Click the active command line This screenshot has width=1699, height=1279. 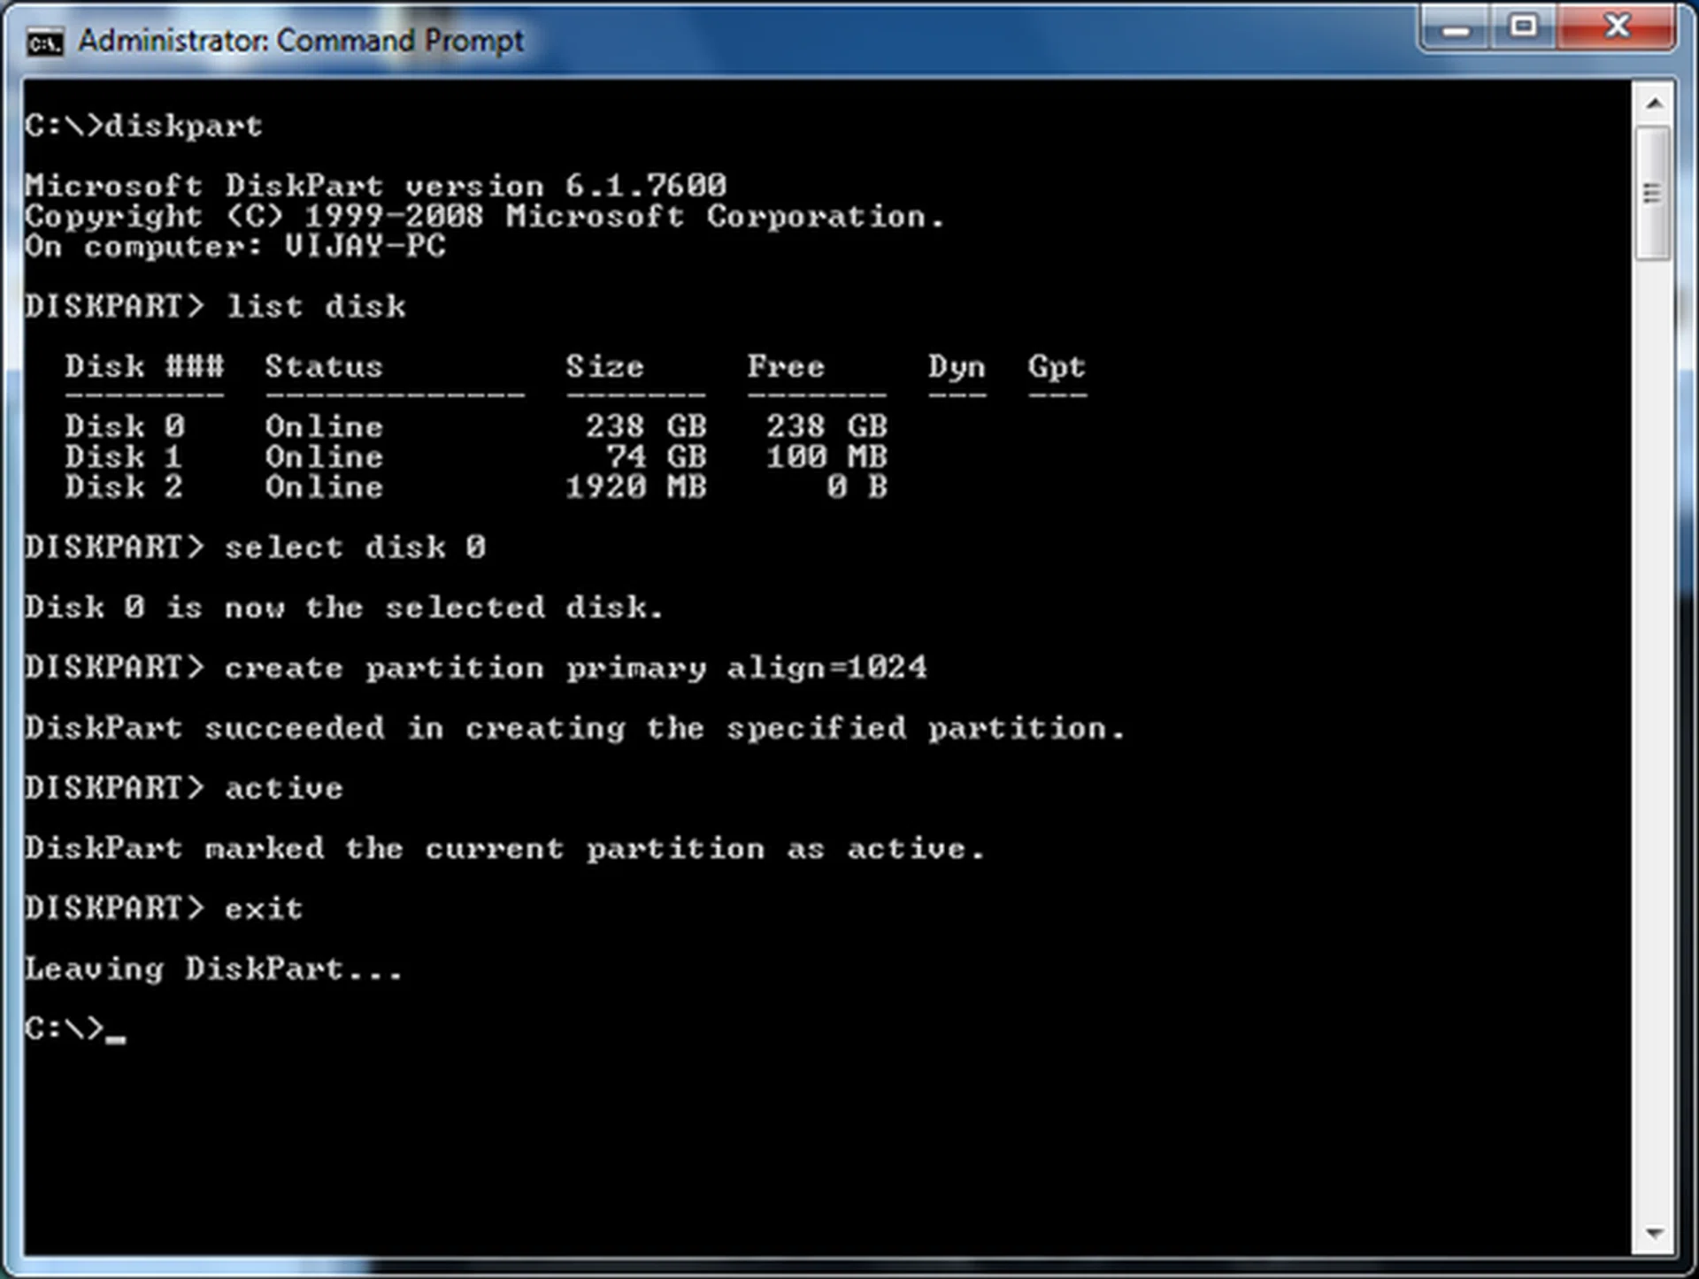click(x=283, y=787)
